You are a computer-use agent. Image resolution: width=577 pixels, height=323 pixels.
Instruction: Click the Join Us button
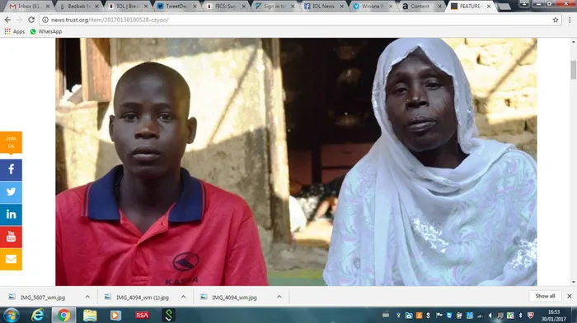[11, 142]
